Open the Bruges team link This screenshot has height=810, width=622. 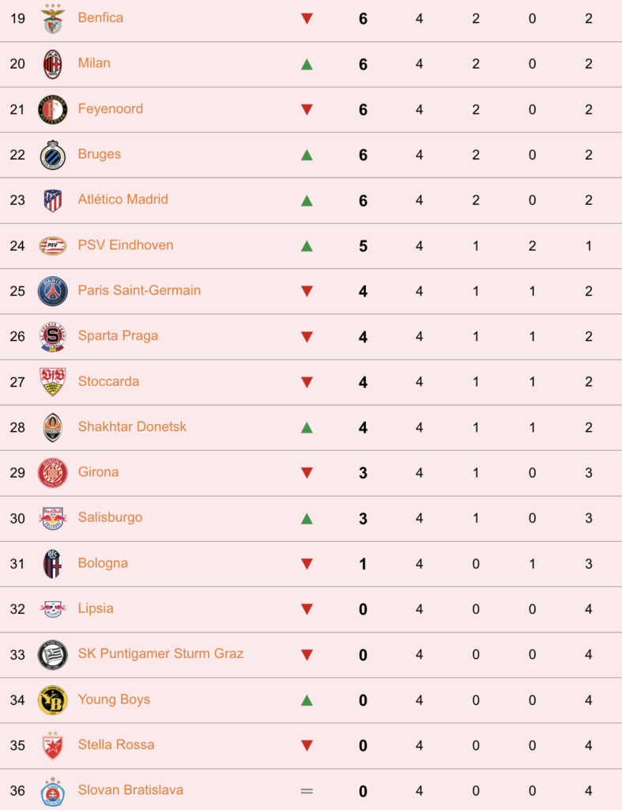point(100,154)
